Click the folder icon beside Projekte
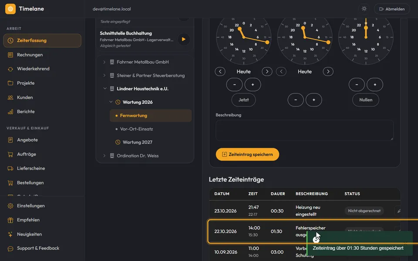 (x=10, y=83)
